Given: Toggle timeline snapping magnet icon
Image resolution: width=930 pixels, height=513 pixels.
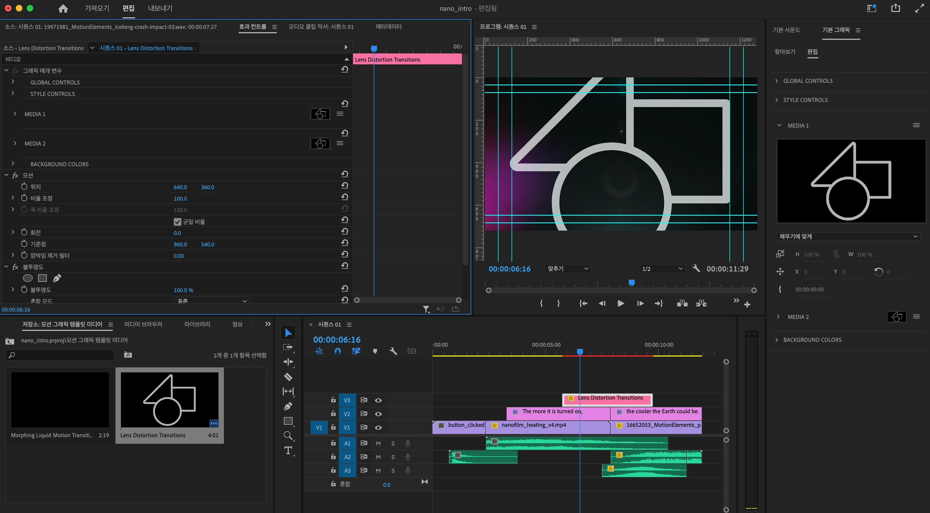Looking at the screenshot, I should coord(338,351).
